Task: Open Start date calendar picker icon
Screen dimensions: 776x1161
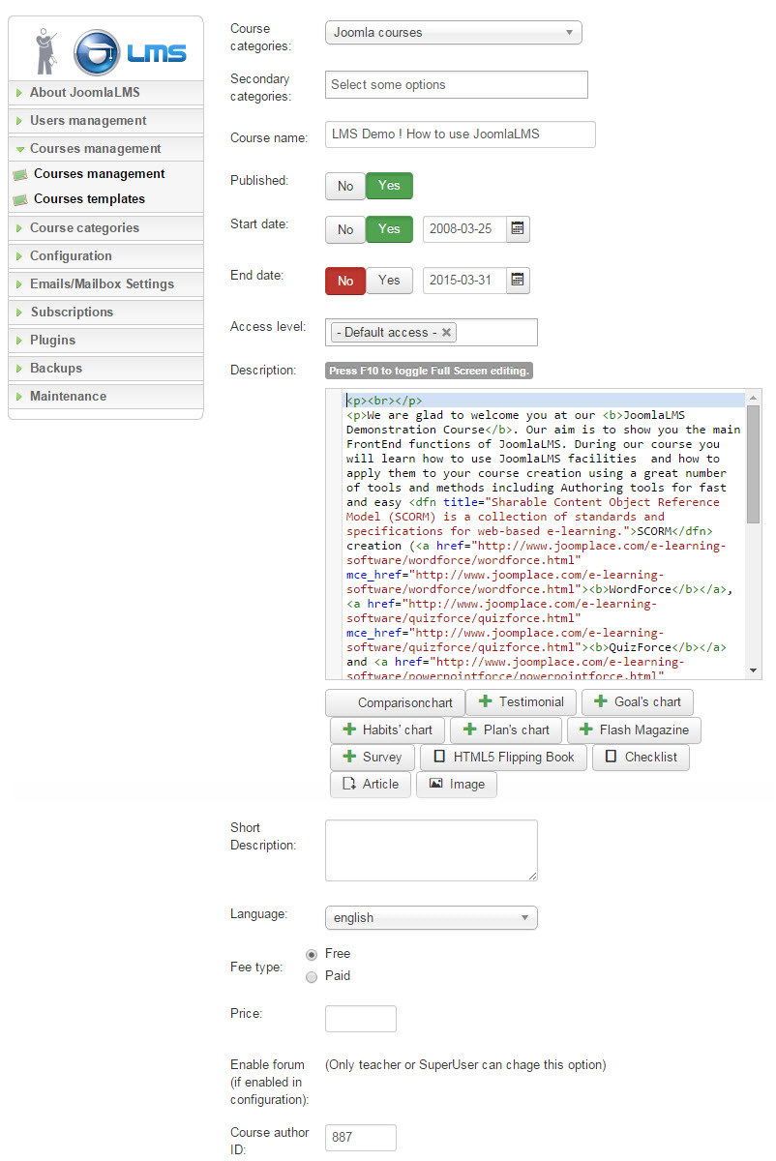Action: (x=518, y=229)
